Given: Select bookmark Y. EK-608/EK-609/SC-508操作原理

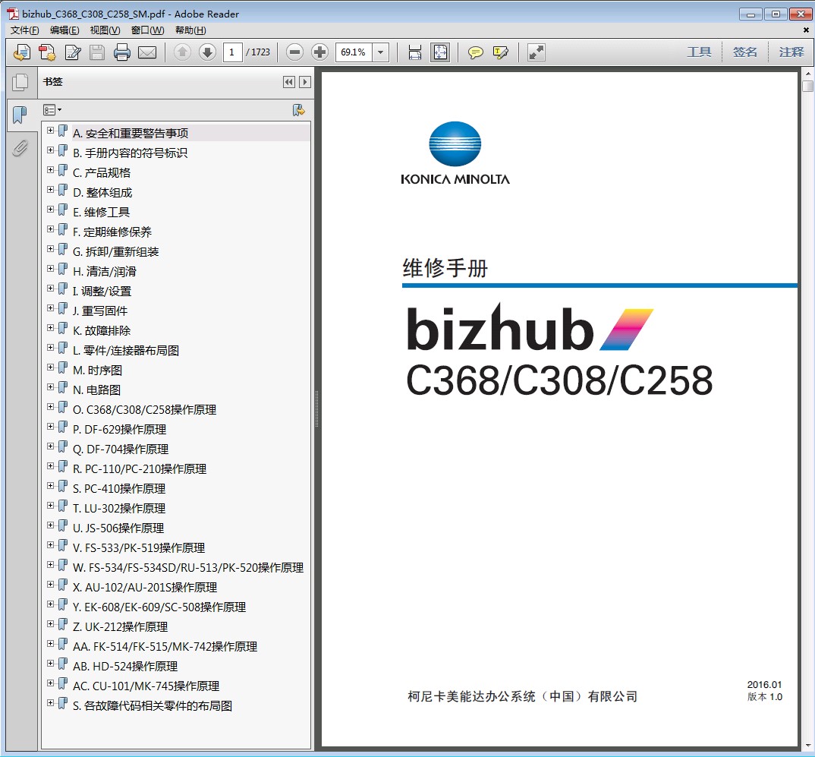Looking at the screenshot, I should click(159, 607).
